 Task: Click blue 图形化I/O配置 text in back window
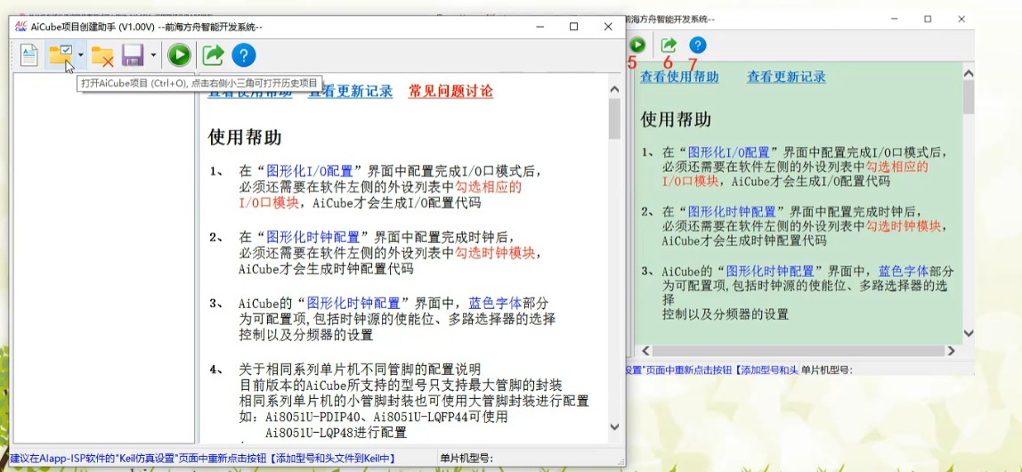coord(729,152)
